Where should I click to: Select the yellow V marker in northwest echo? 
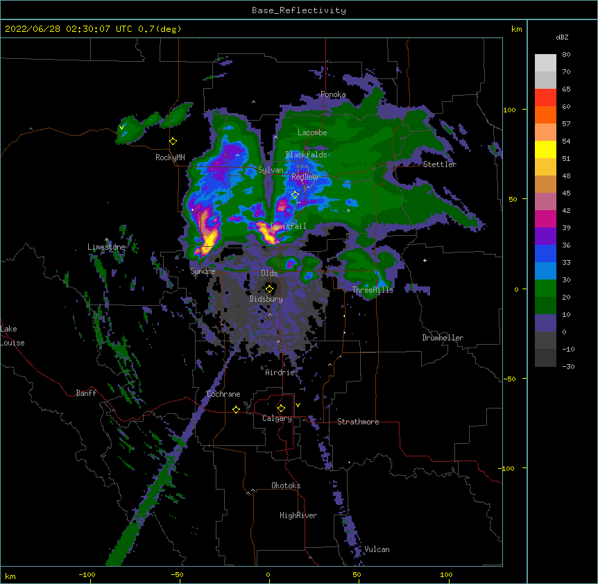point(121,128)
